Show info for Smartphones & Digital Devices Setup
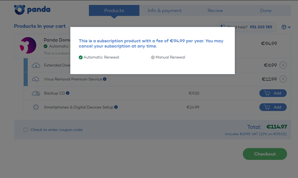Viewport: 298px width, 178px height. coord(116,107)
